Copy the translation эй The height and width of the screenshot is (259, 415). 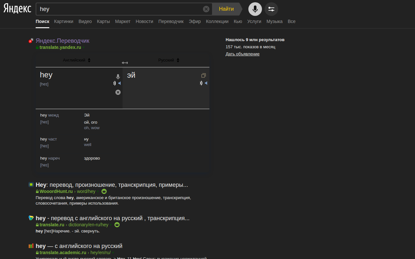(x=204, y=75)
